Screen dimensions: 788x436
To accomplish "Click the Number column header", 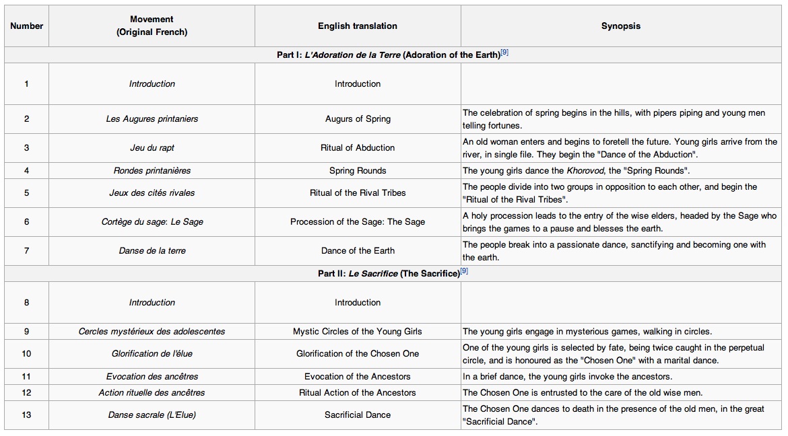I will click(x=27, y=26).
